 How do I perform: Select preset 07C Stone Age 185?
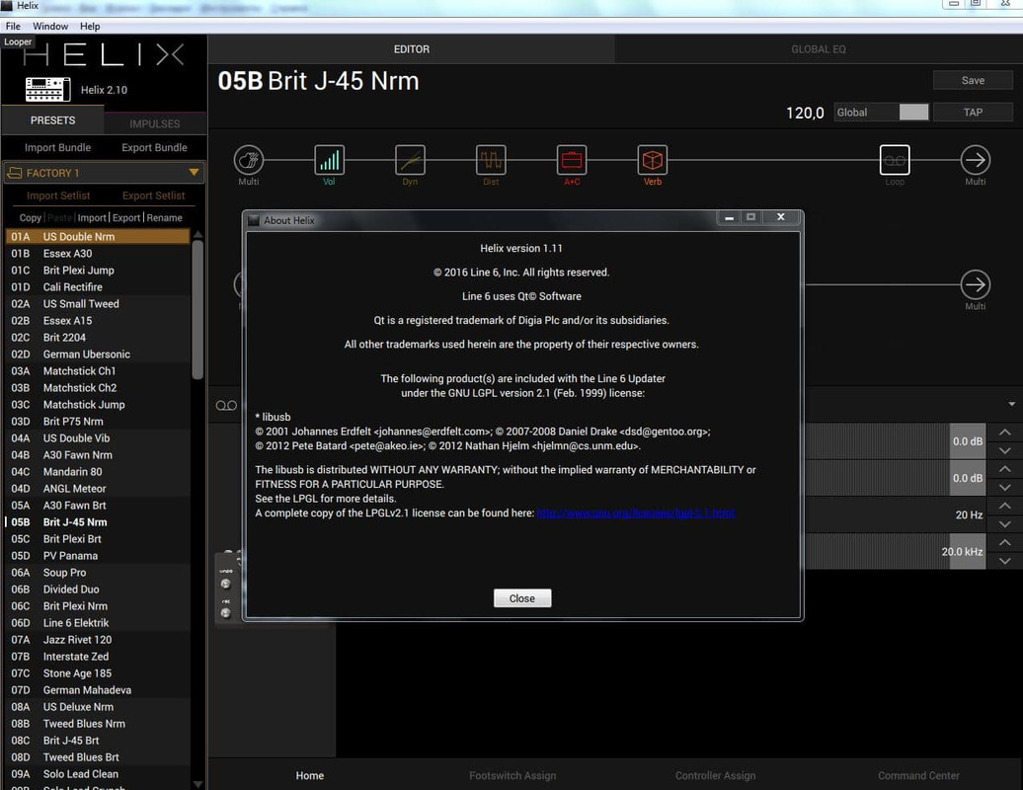coord(98,673)
